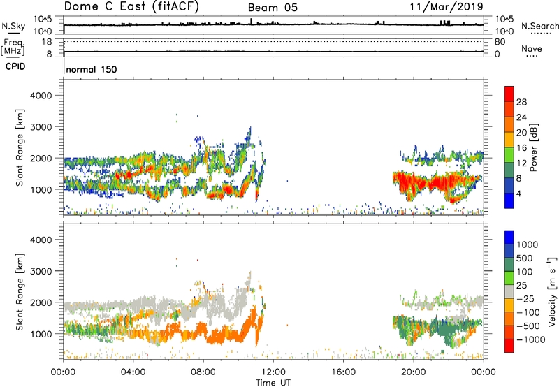Select the "Beam 05" label
The height and width of the screenshot is (387, 559).
(273, 8)
